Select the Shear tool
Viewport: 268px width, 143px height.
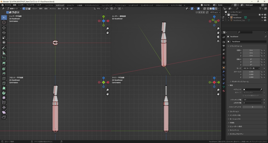pos(4,112)
